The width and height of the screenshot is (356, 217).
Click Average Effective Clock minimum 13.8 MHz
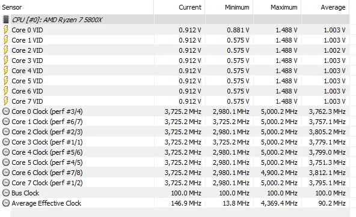coord(236,203)
